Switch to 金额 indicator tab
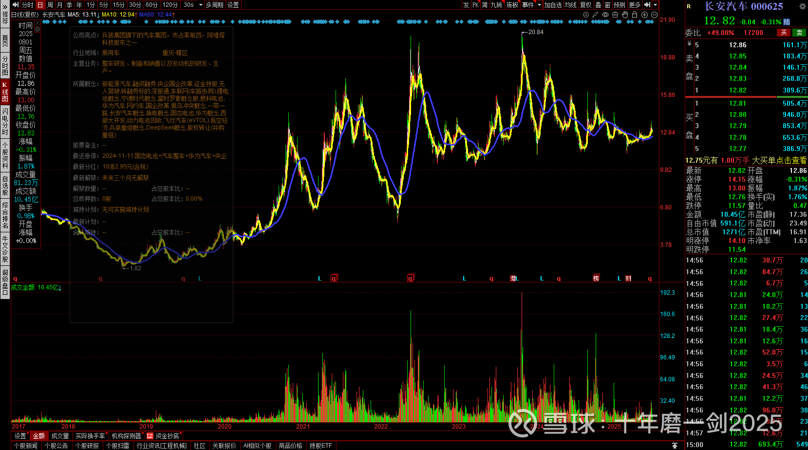Image resolution: width=808 pixels, height=450 pixels. (38, 436)
